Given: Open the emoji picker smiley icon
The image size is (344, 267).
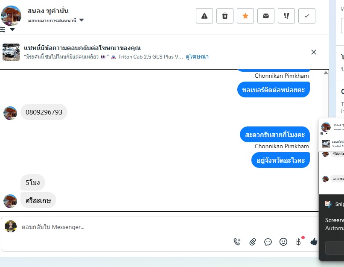Looking at the screenshot, I should pos(283,242).
